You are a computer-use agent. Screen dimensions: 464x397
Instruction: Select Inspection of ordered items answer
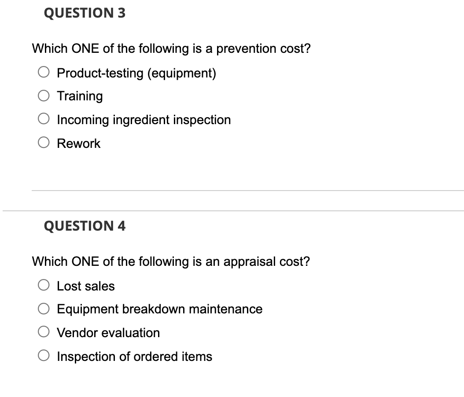coord(44,355)
